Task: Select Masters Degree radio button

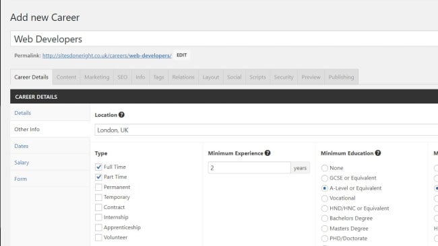Action: pyautogui.click(x=325, y=229)
